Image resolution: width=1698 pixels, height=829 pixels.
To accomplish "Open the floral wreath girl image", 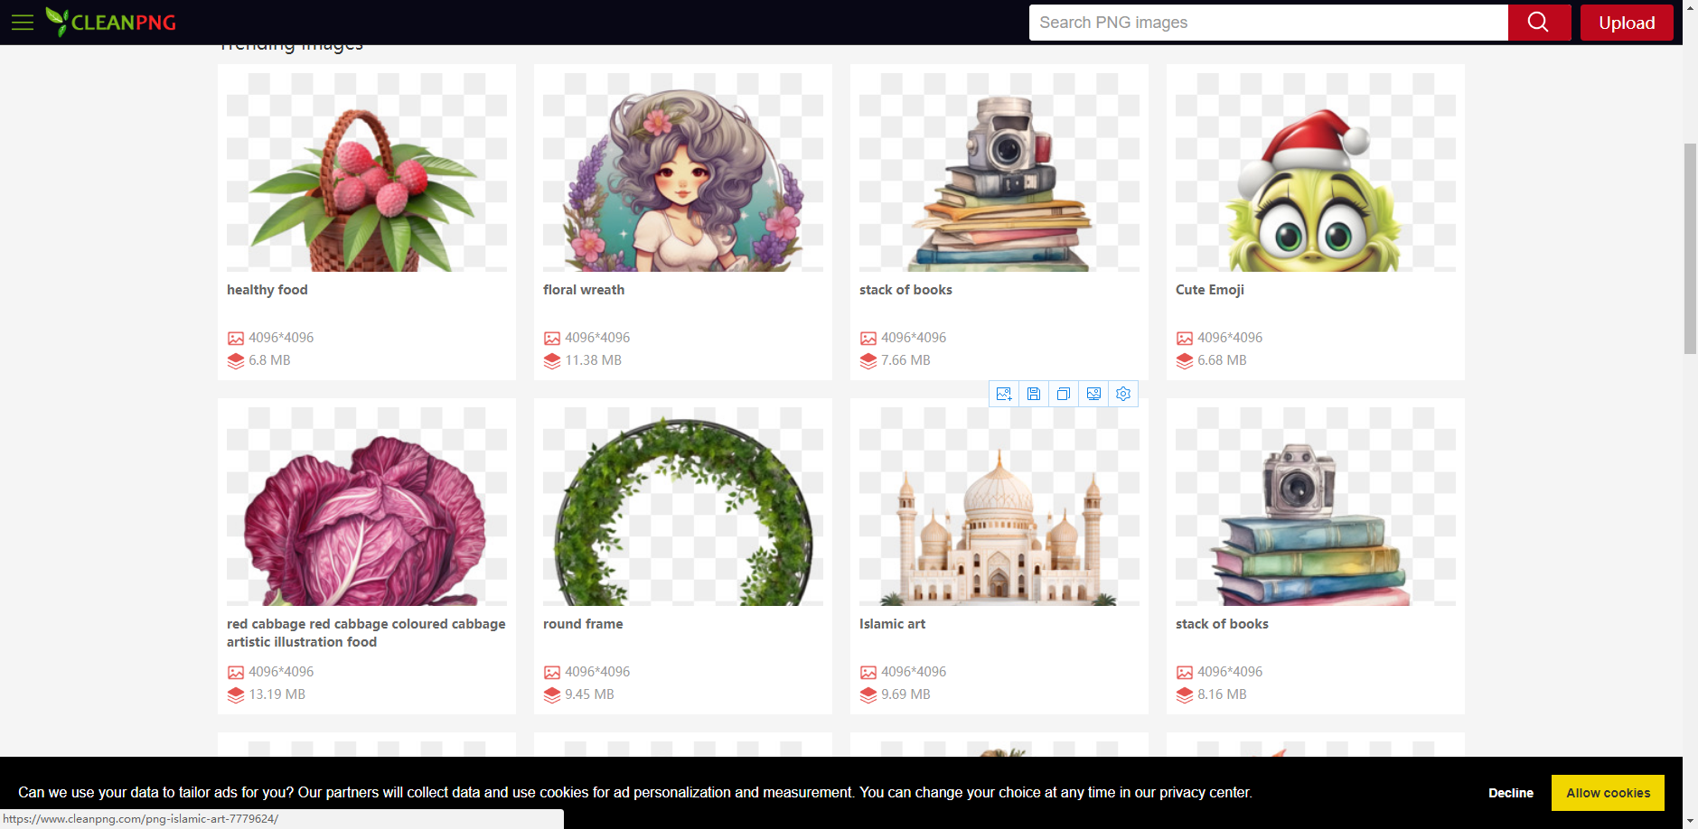I will click(x=683, y=172).
